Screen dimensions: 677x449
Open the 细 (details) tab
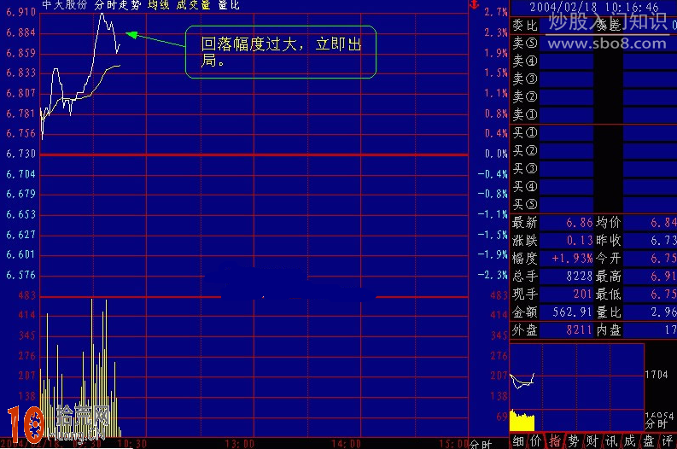coord(518,441)
